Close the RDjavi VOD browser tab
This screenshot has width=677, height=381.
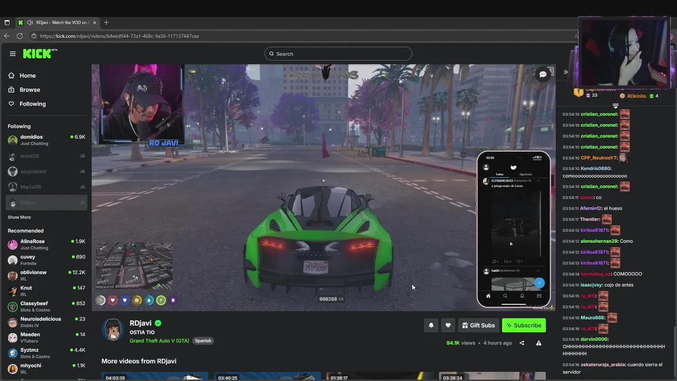(95, 23)
